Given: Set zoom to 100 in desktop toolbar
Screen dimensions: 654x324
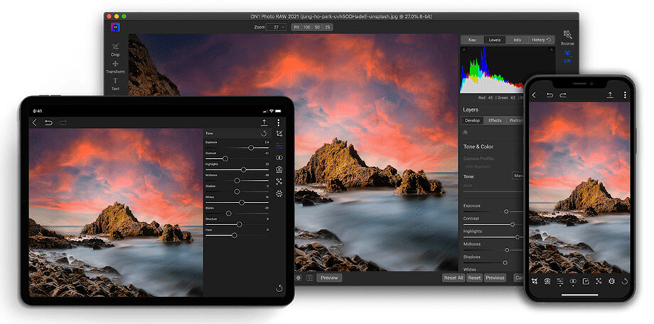Looking at the screenshot, I should pyautogui.click(x=307, y=27).
